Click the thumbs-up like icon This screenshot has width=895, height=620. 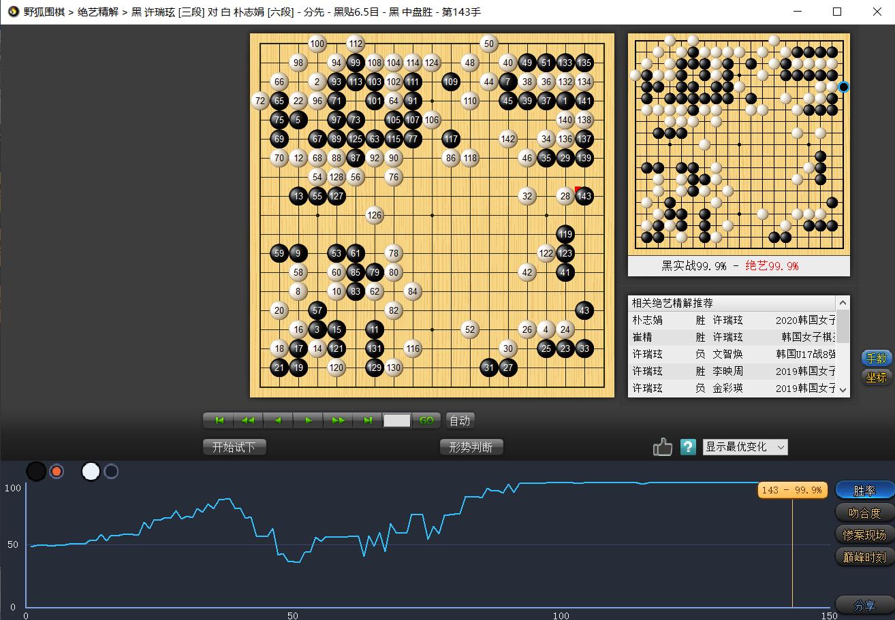tap(662, 447)
